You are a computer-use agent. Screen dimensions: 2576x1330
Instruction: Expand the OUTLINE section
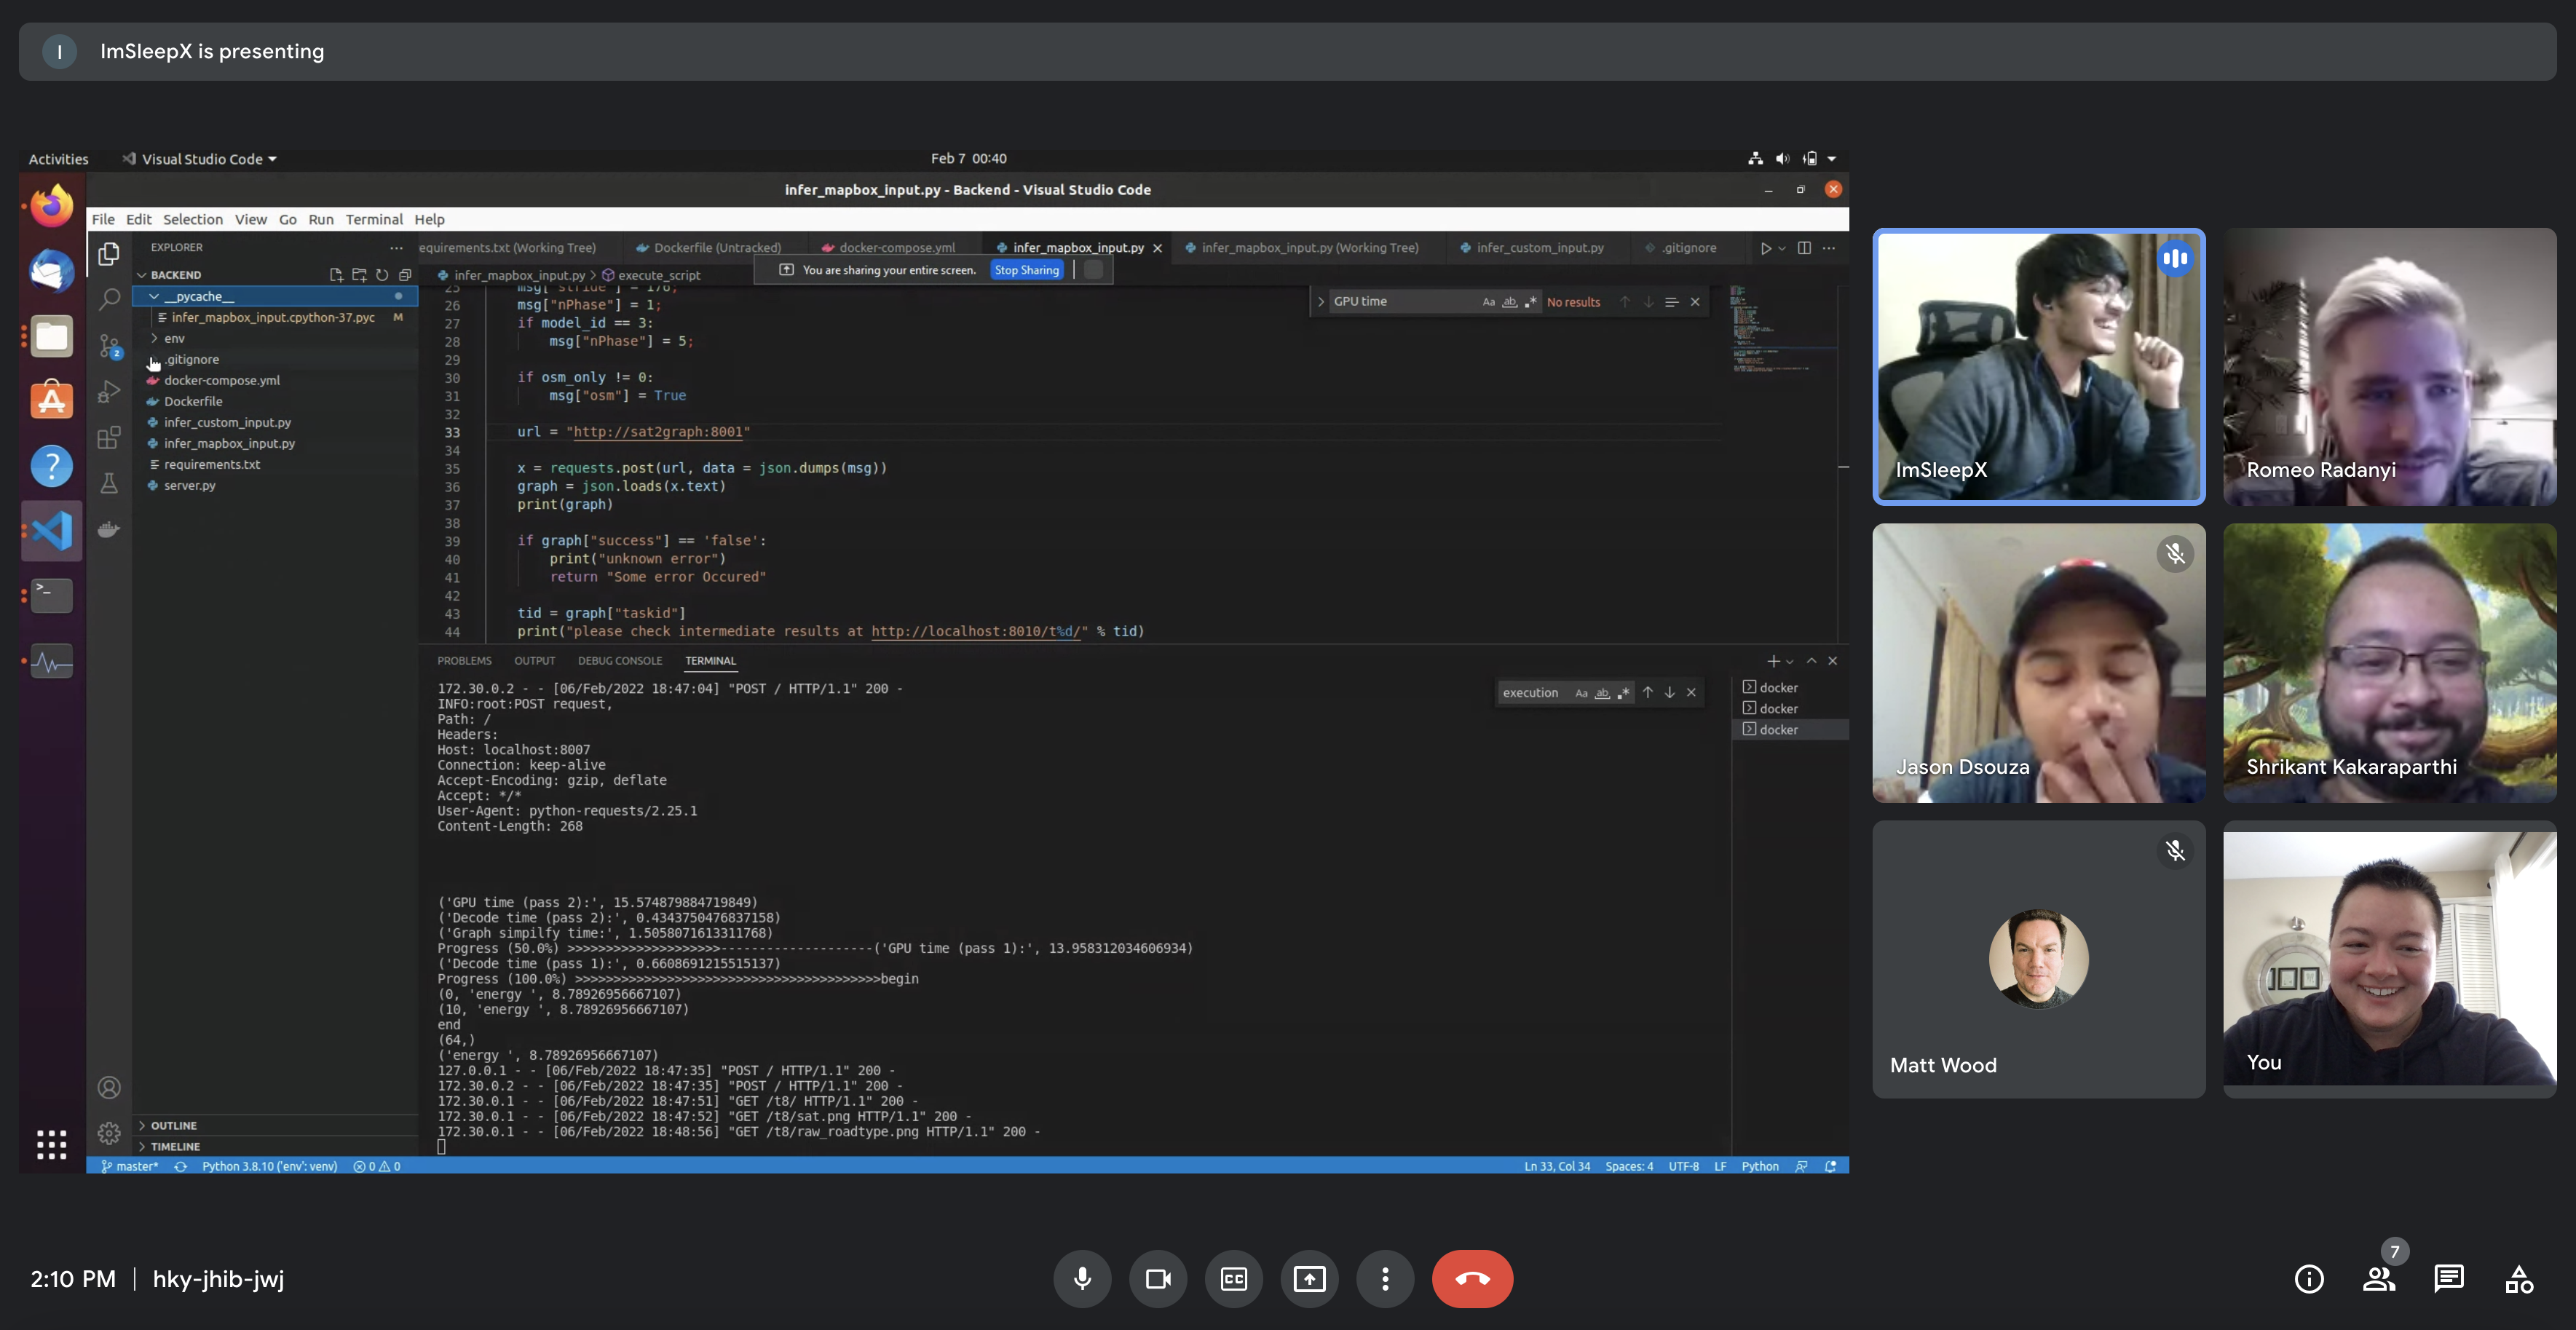pyautogui.click(x=173, y=1125)
